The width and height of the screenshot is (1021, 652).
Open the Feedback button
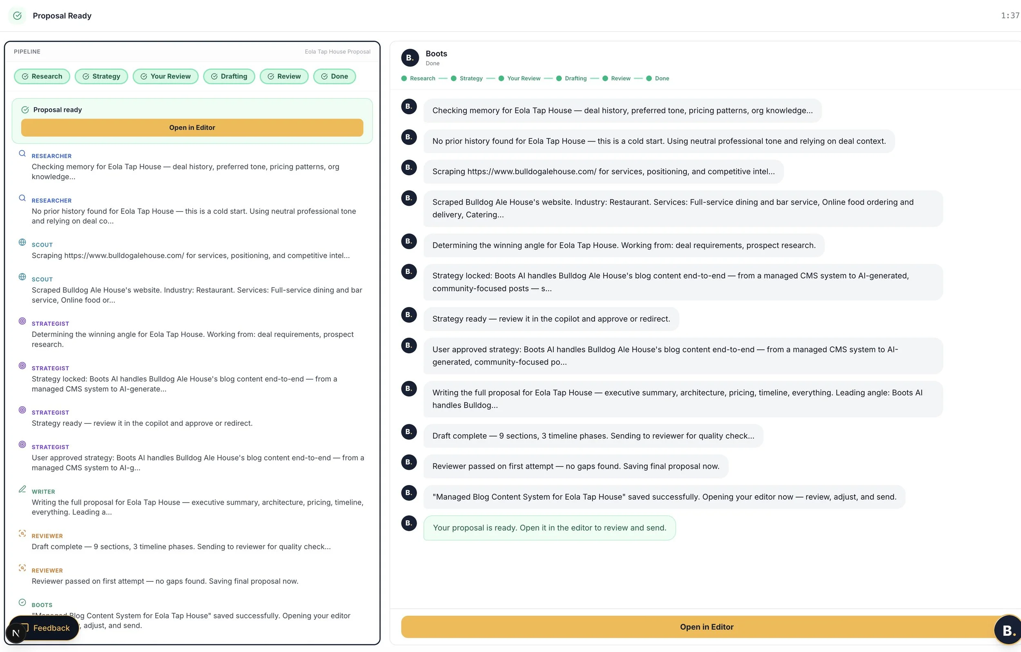pos(51,628)
